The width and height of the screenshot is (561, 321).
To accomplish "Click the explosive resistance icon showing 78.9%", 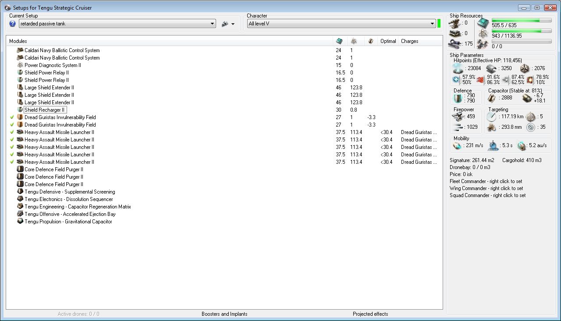I will point(529,80).
